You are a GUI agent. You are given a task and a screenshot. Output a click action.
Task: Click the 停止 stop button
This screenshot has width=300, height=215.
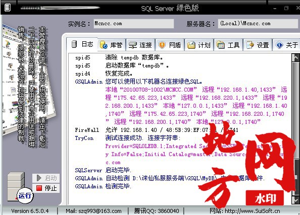coord(46,188)
